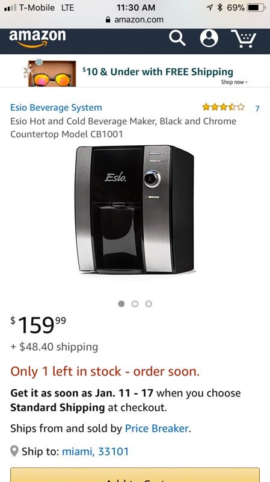Image resolution: width=270 pixels, height=482 pixels.
Task: Open the Price Breaker seller link
Action: [156, 428]
